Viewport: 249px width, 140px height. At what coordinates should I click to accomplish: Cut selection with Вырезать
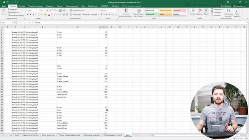12,9
